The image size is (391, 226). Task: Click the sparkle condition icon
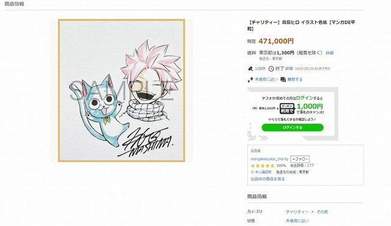pos(250,79)
